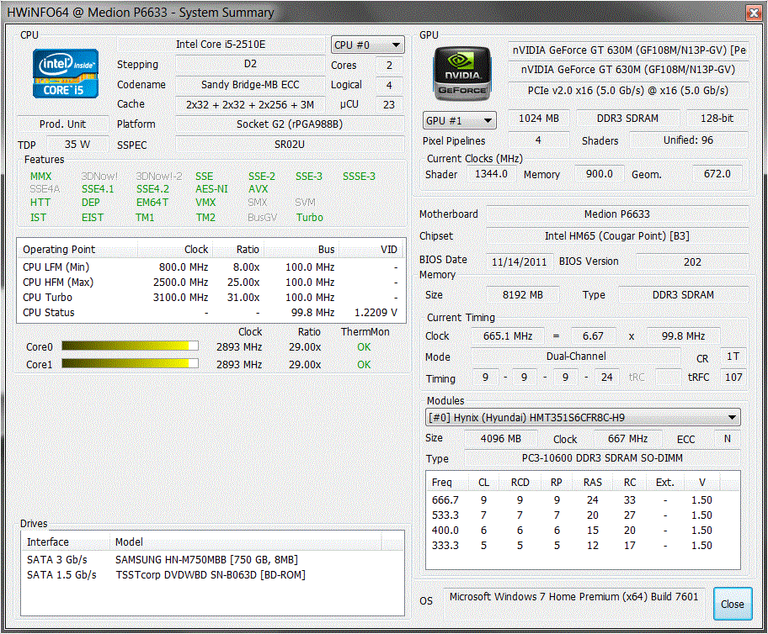Click the 128-bit bus width field
The width and height of the screenshot is (768, 634).
tap(717, 119)
